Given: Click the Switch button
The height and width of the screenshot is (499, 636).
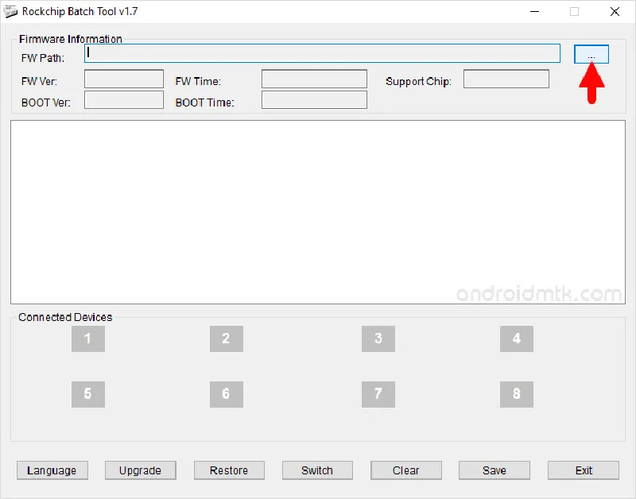Looking at the screenshot, I should [x=317, y=470].
